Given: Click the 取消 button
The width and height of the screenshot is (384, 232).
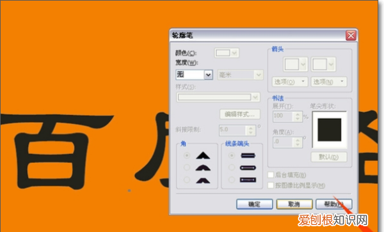Looking at the screenshot, I should pyautogui.click(x=294, y=204).
